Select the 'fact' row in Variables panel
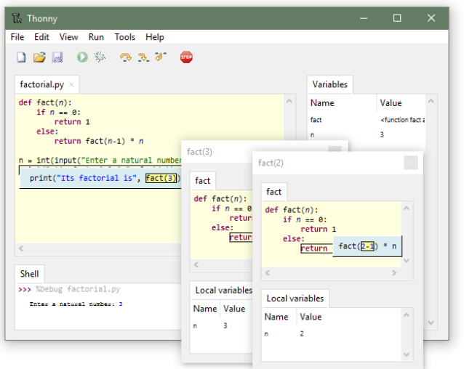Viewport: 464px width, 369px height. tap(367, 120)
